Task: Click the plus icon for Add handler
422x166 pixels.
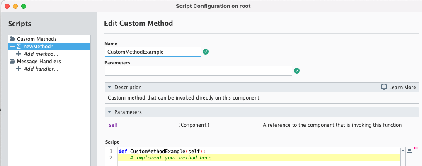Action: coord(19,69)
